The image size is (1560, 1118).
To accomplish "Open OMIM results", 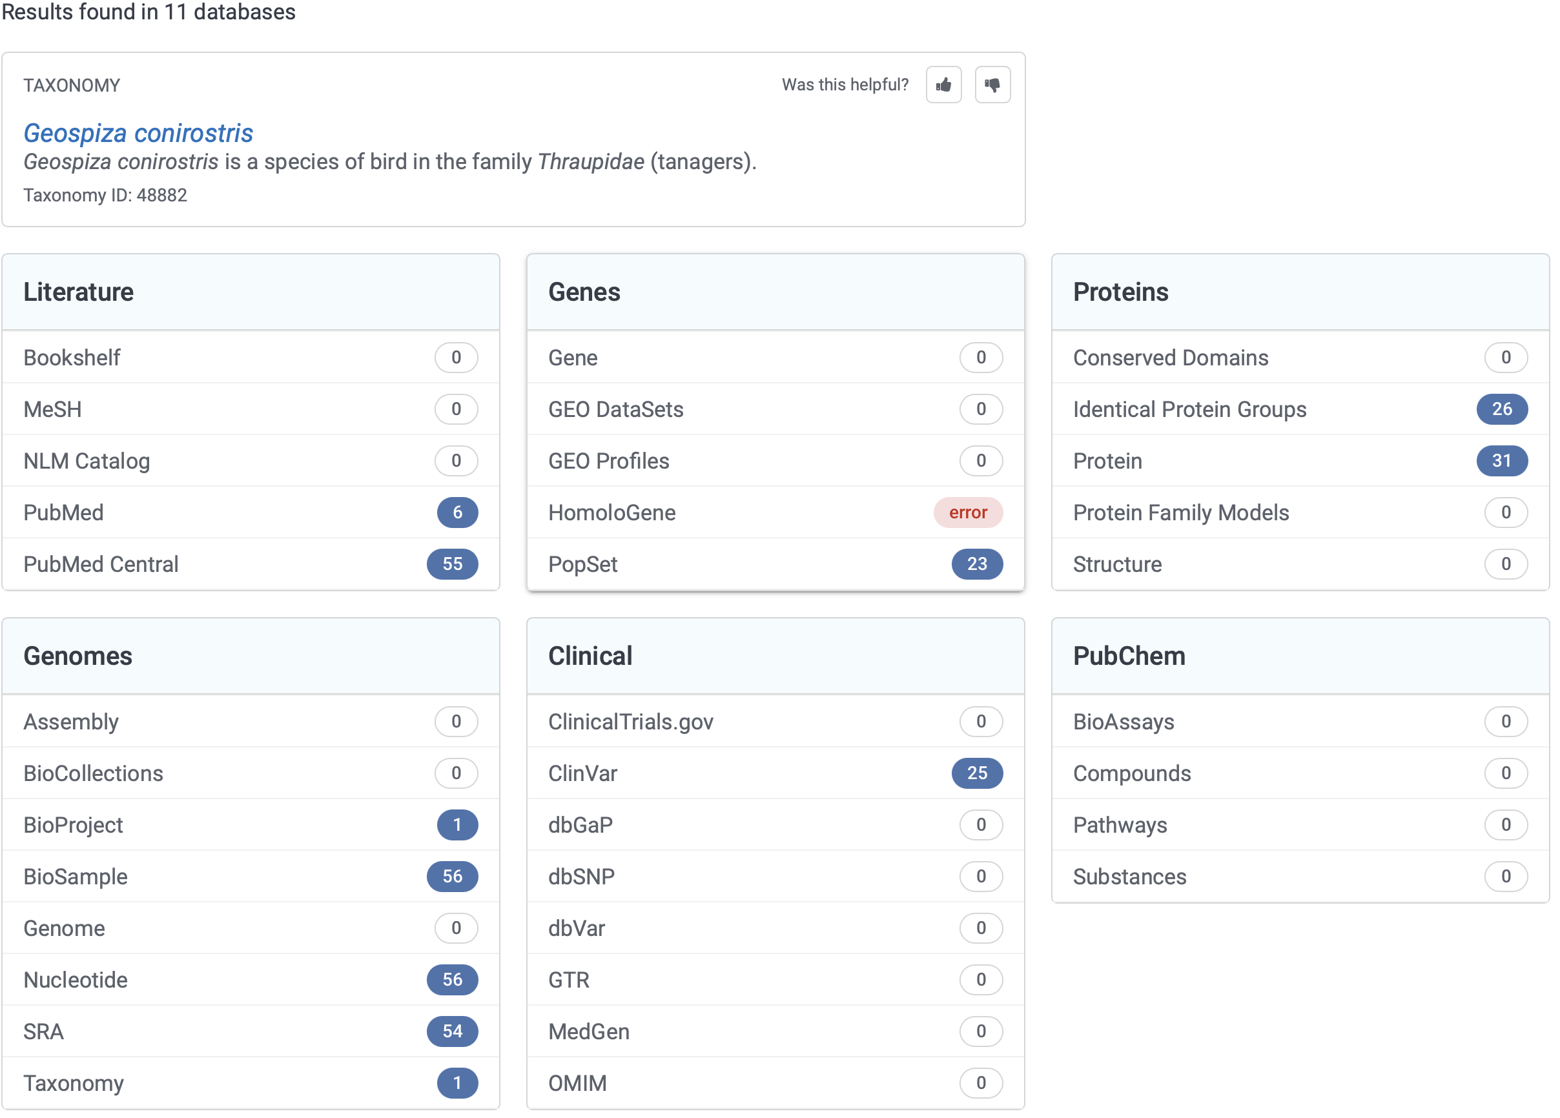I will pyautogui.click(x=775, y=1082).
